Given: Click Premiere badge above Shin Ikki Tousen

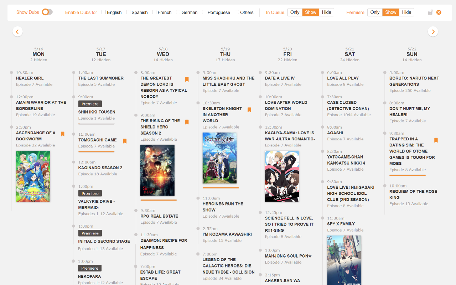Looking at the screenshot, I should [90, 104].
